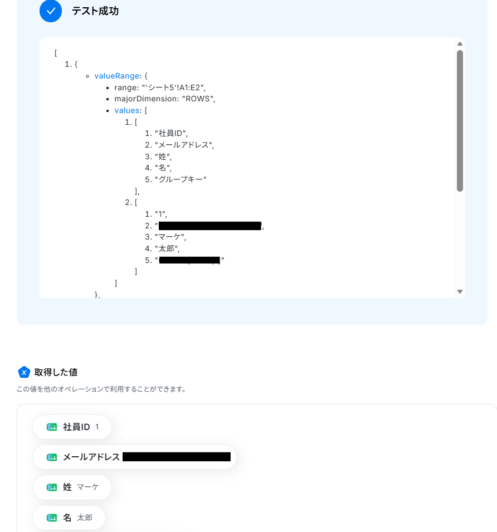Select the 名 太郎 value chip
The height and width of the screenshot is (532, 497).
point(69,518)
